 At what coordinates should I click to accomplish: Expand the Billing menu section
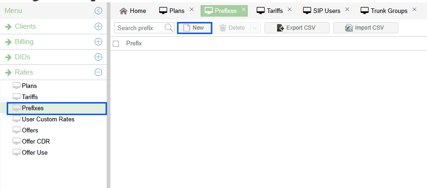tap(98, 42)
